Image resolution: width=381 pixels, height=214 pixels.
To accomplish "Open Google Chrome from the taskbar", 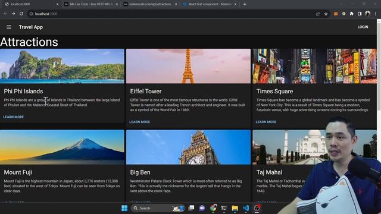I will (x=213, y=208).
